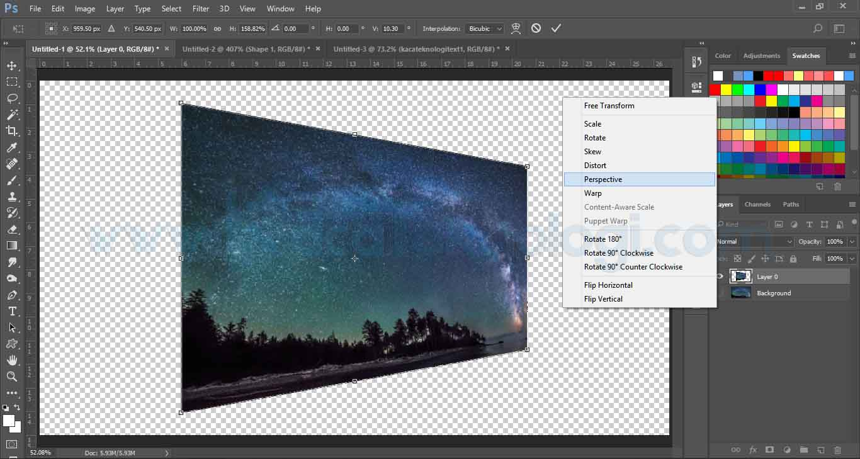Open the Filter menu
Image resolution: width=860 pixels, height=459 pixels.
(x=201, y=9)
